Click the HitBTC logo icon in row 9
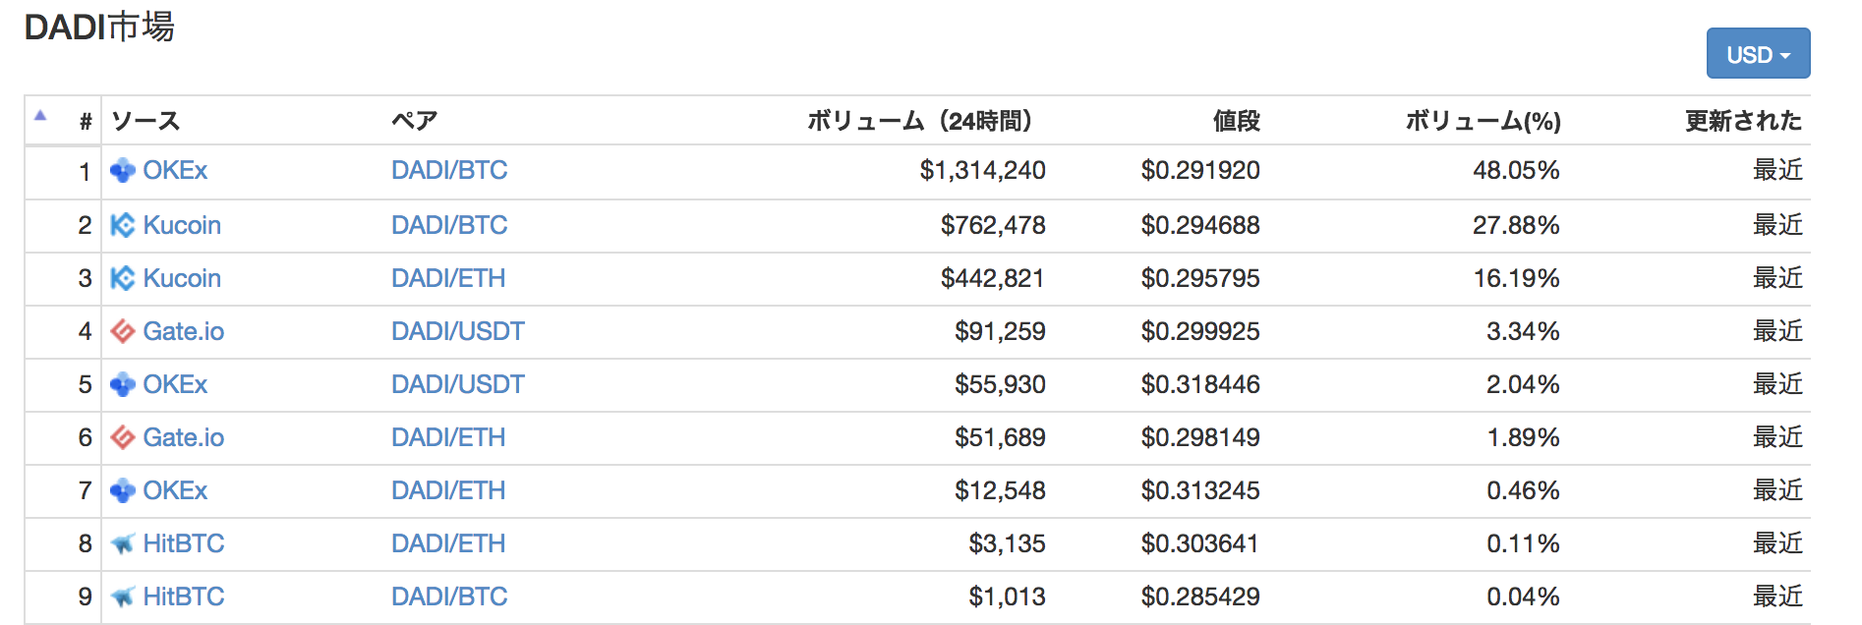This screenshot has width=1862, height=625. coord(122,597)
